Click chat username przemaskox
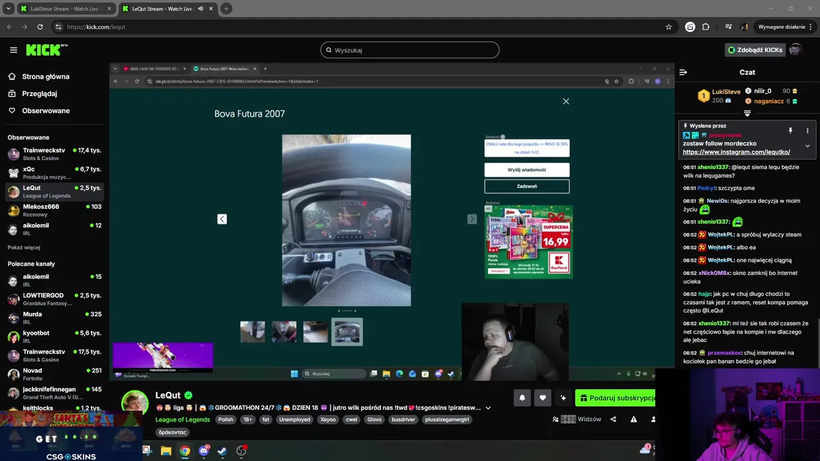 [x=724, y=353]
